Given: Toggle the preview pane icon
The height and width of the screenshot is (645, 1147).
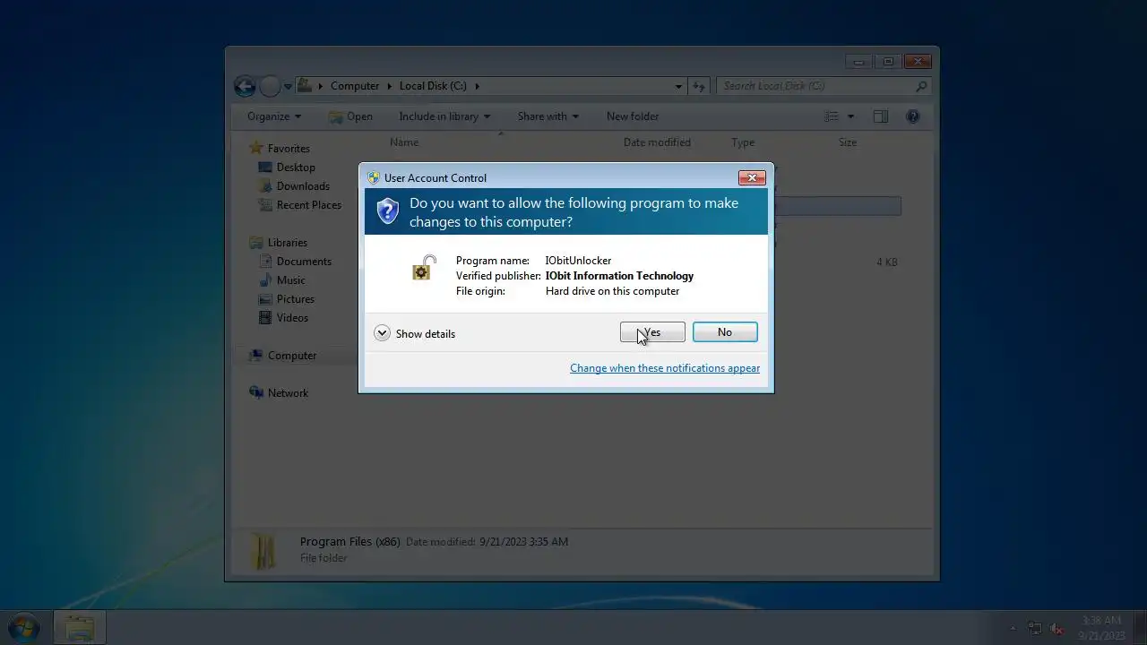Looking at the screenshot, I should tap(881, 116).
